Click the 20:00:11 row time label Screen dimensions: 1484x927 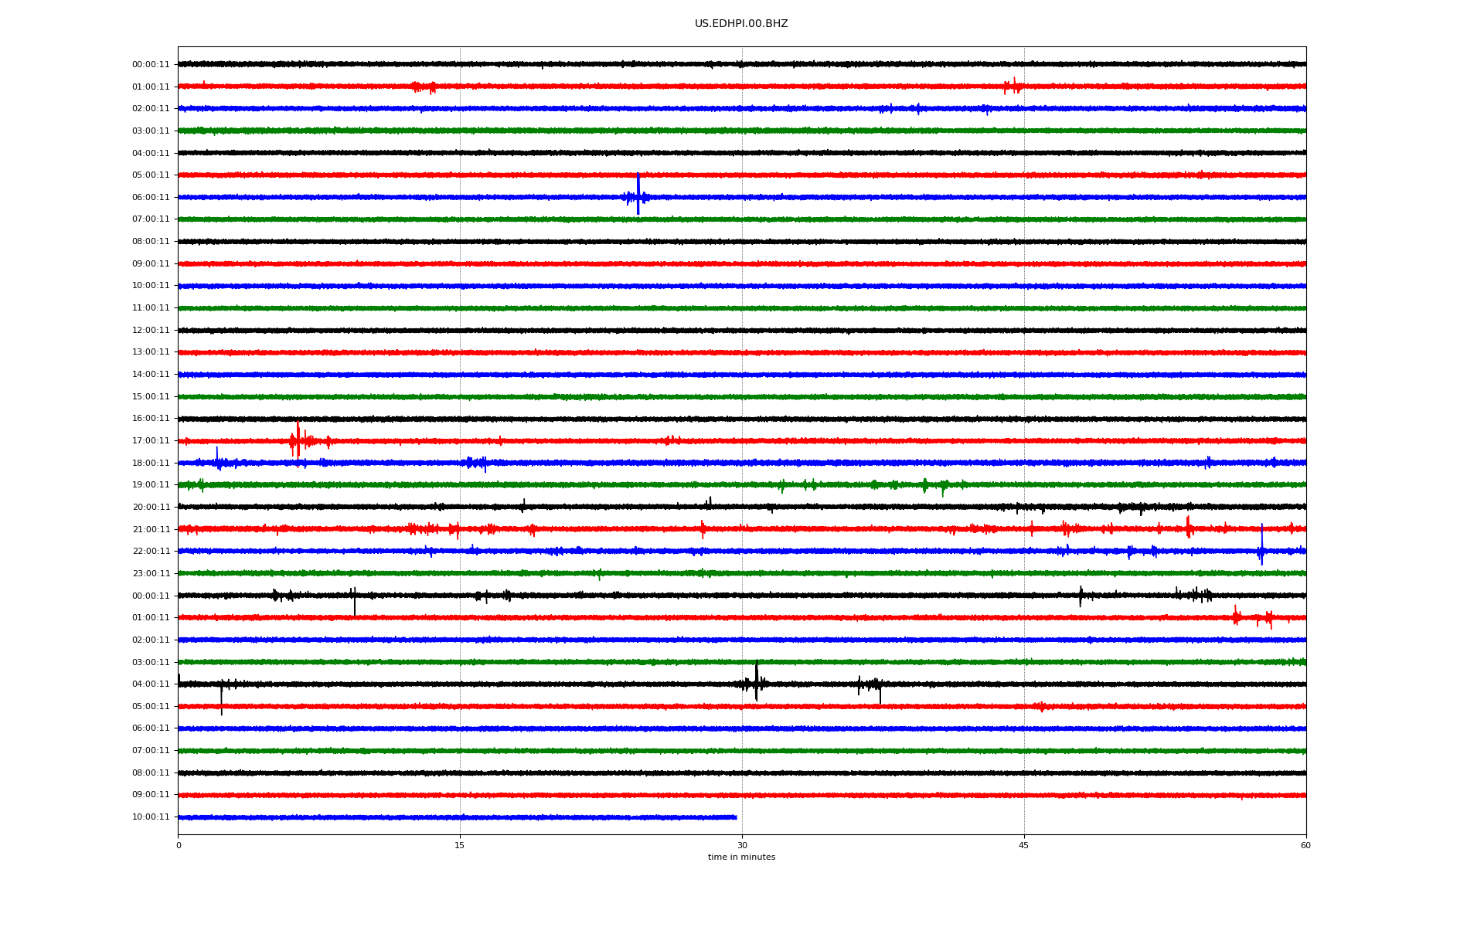(x=151, y=508)
